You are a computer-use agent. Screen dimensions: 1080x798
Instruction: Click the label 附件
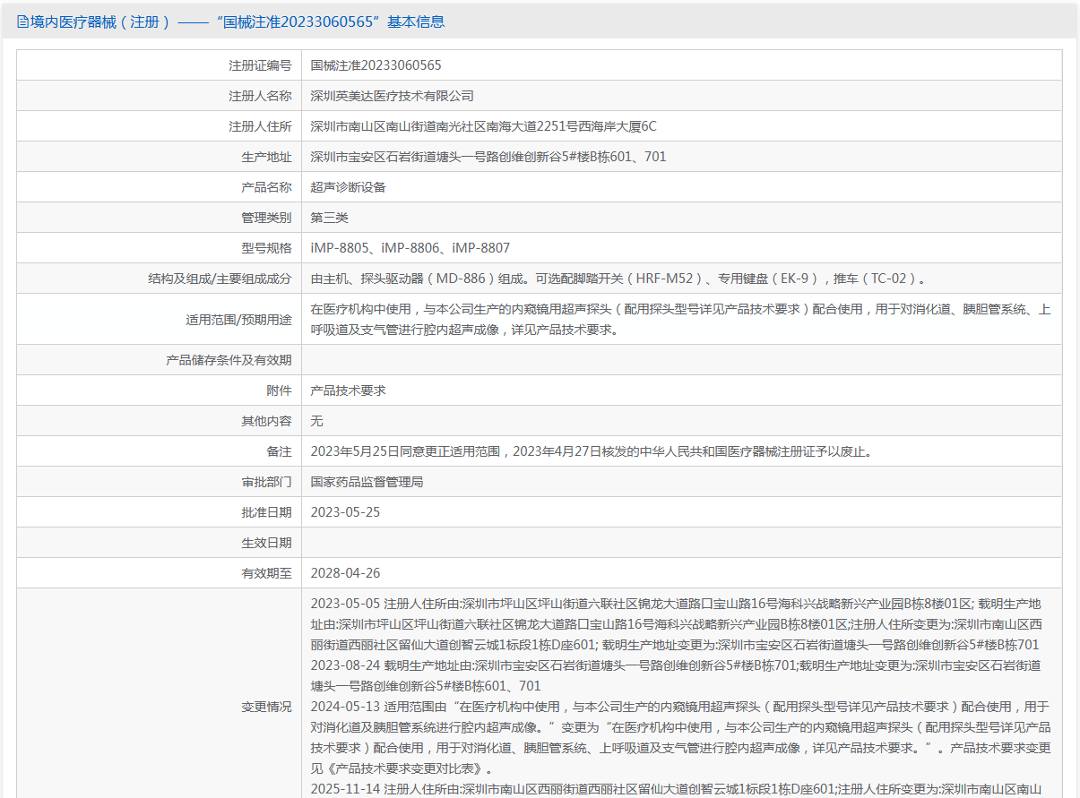279,390
